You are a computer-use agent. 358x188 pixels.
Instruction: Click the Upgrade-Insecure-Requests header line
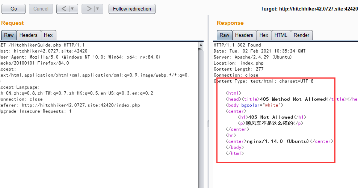point(36,111)
